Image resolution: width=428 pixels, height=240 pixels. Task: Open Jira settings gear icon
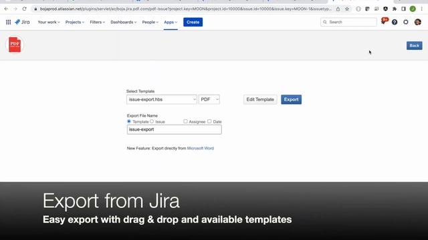(x=406, y=22)
